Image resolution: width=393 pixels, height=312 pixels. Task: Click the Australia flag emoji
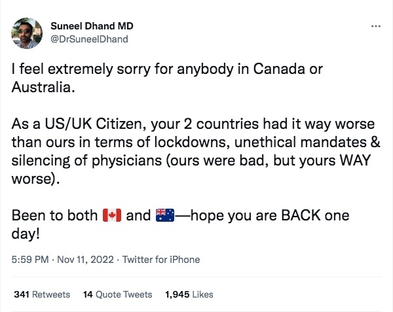coord(163,215)
